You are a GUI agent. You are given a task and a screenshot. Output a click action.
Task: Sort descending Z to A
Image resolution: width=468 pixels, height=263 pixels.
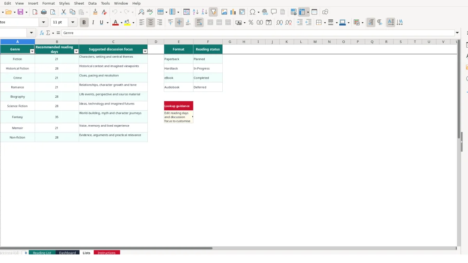point(204,12)
